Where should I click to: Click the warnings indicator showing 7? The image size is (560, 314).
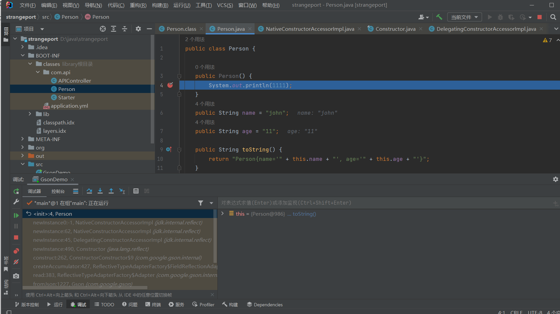point(547,40)
